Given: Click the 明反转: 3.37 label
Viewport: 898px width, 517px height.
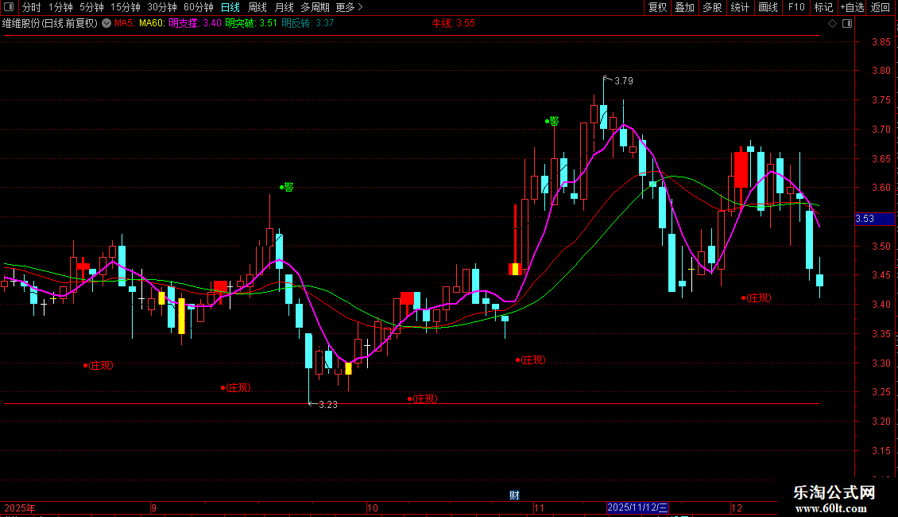Looking at the screenshot, I should (308, 24).
